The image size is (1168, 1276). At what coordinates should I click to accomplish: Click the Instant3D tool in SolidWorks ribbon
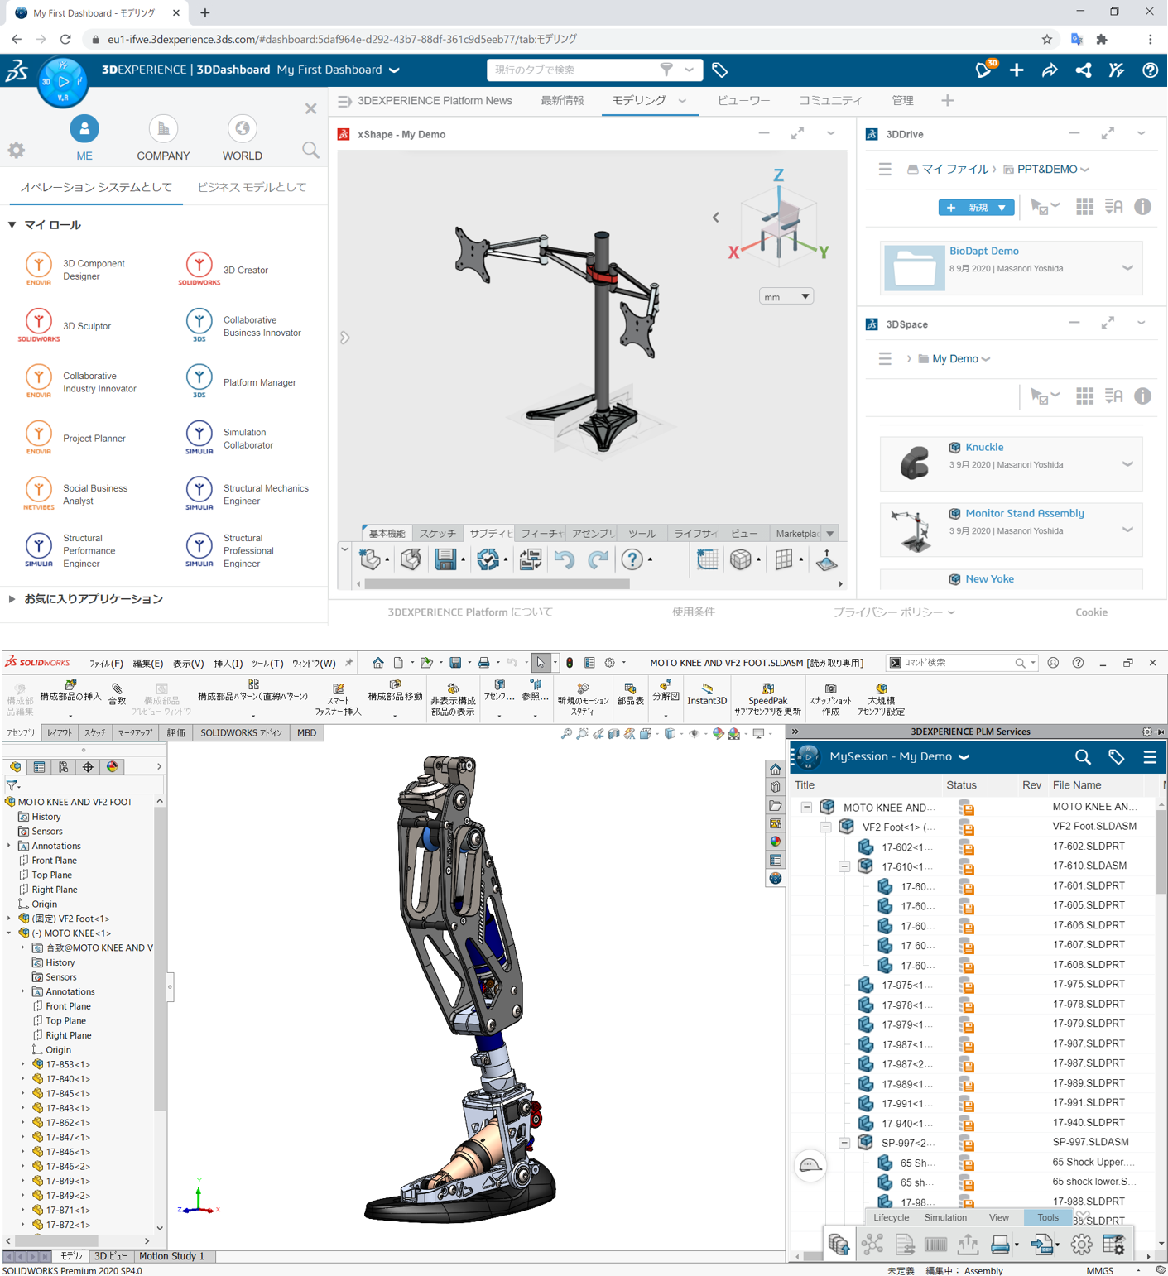pos(706,694)
